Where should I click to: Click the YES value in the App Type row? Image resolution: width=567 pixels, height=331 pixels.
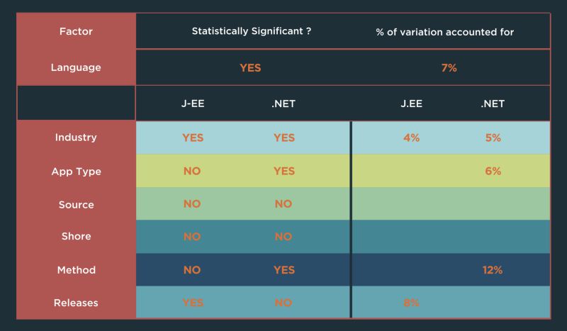(x=283, y=172)
